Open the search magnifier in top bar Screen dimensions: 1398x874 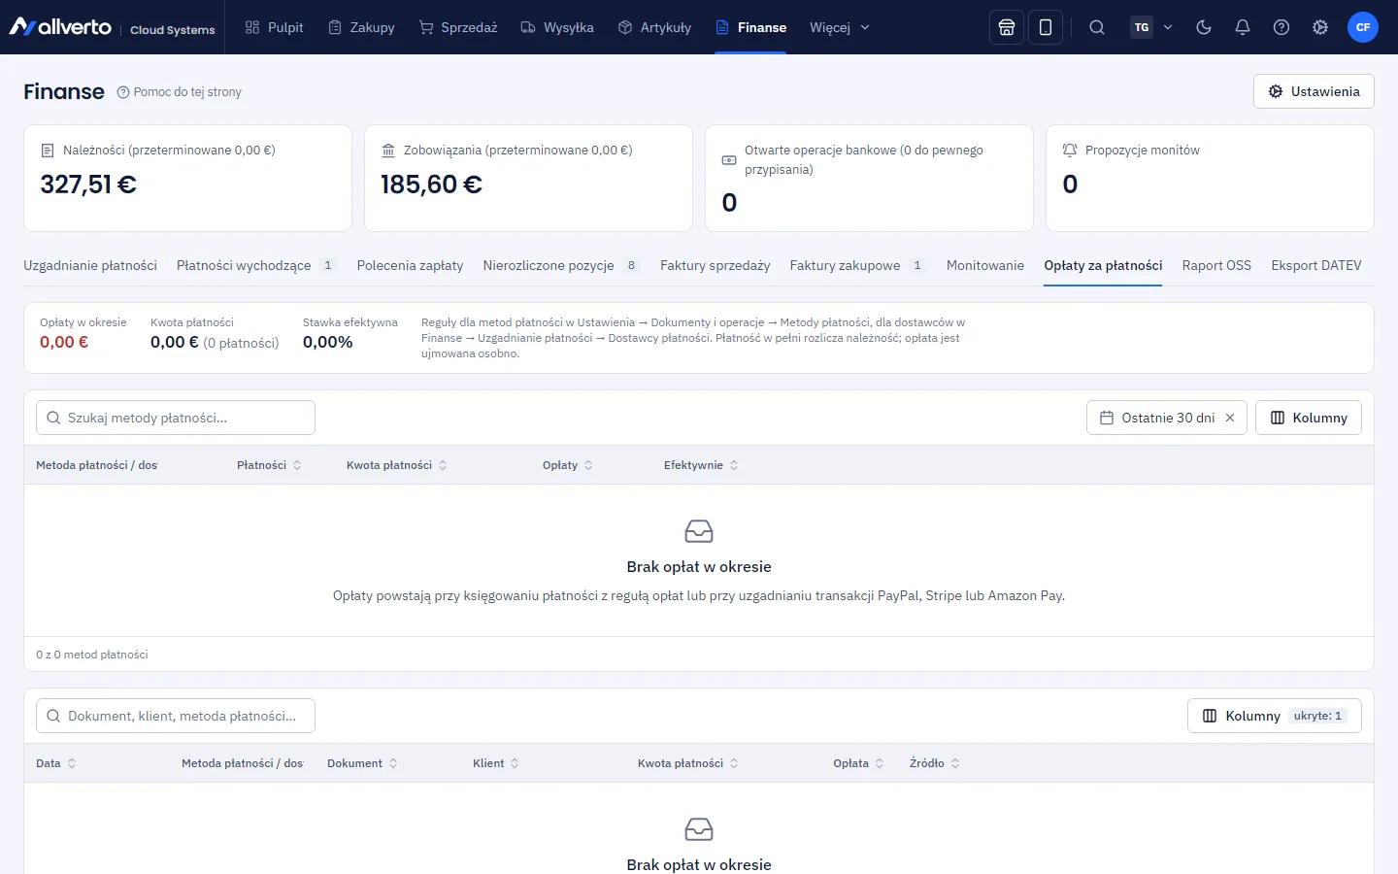(1097, 27)
